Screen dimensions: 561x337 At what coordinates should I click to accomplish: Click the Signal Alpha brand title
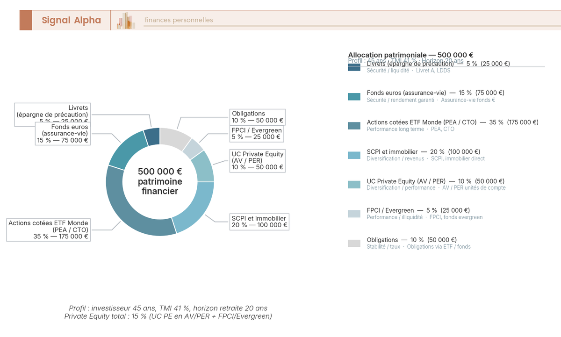(71, 20)
